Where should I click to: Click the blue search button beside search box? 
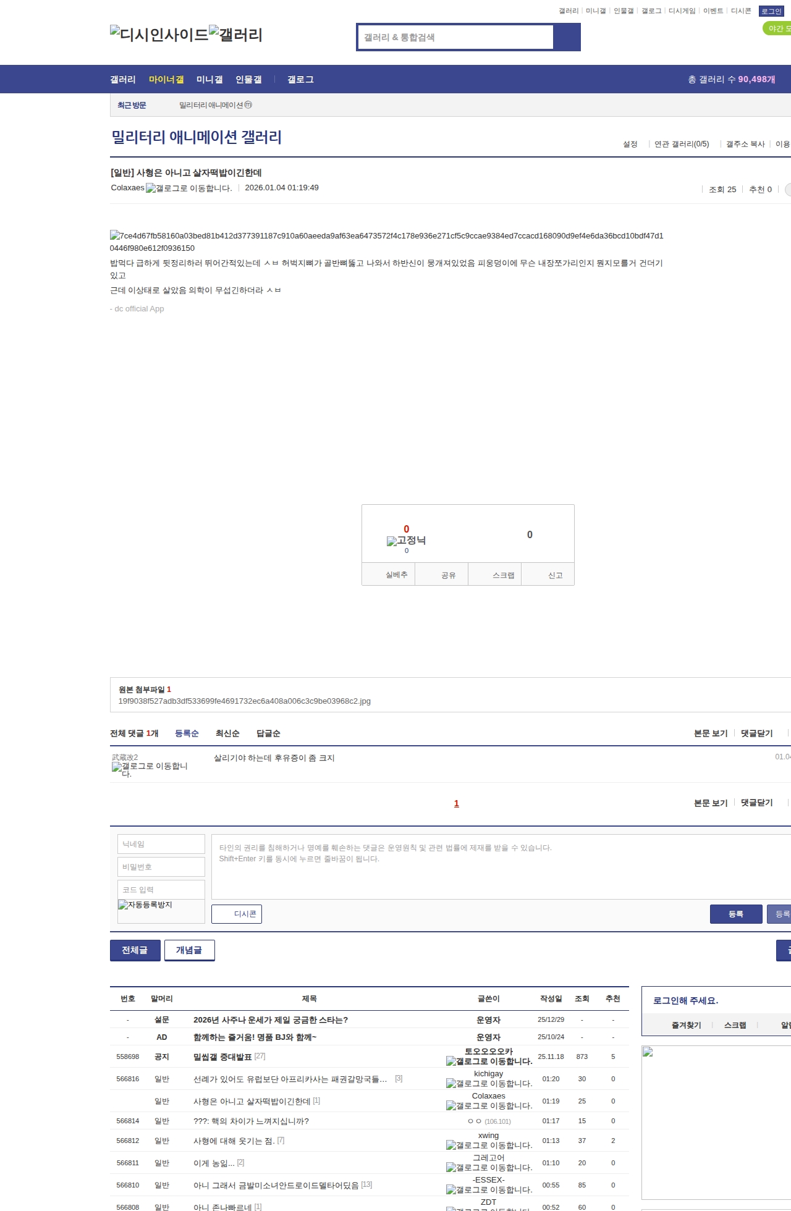click(567, 37)
